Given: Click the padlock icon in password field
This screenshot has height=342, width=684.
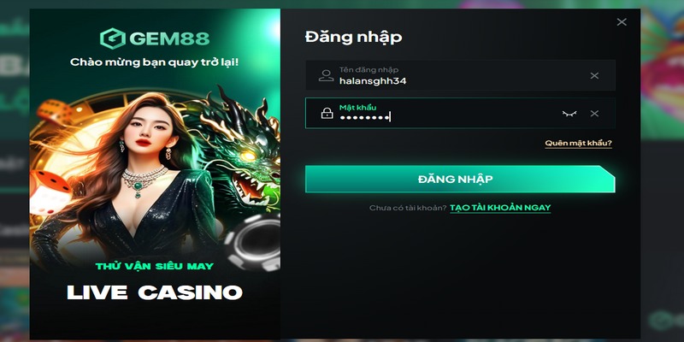Looking at the screenshot, I should pos(327,114).
